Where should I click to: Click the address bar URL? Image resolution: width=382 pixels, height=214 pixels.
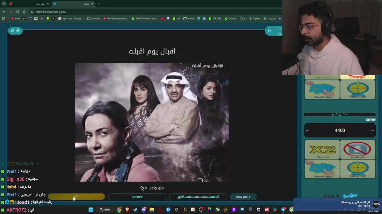(51, 12)
